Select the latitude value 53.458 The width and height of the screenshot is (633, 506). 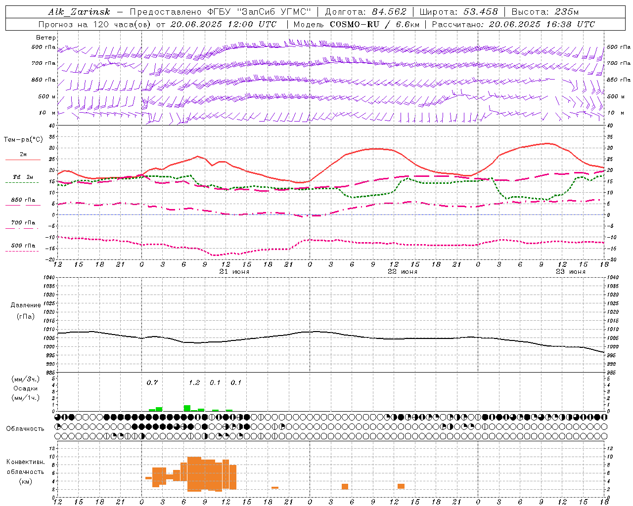pos(480,12)
